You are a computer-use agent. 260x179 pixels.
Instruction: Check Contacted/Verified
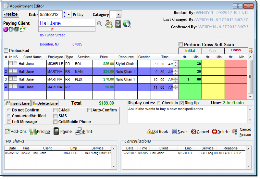9,116
